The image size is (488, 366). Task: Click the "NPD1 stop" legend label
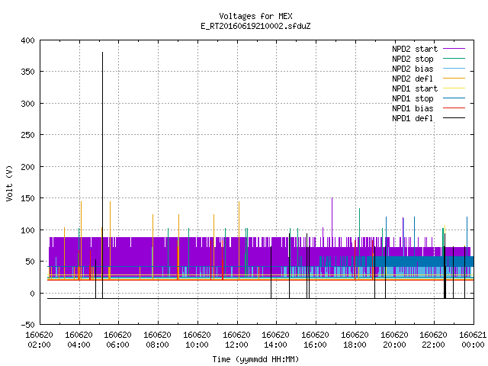[x=413, y=98]
